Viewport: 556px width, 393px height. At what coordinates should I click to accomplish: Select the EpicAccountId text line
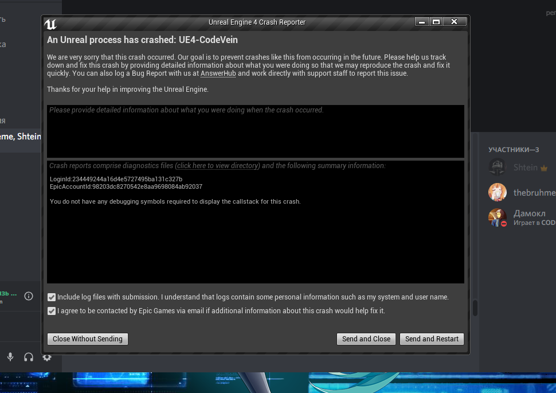pyautogui.click(x=126, y=186)
